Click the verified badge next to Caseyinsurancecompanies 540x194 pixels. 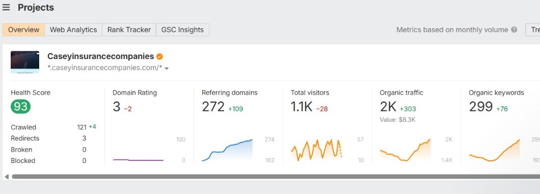tap(159, 57)
